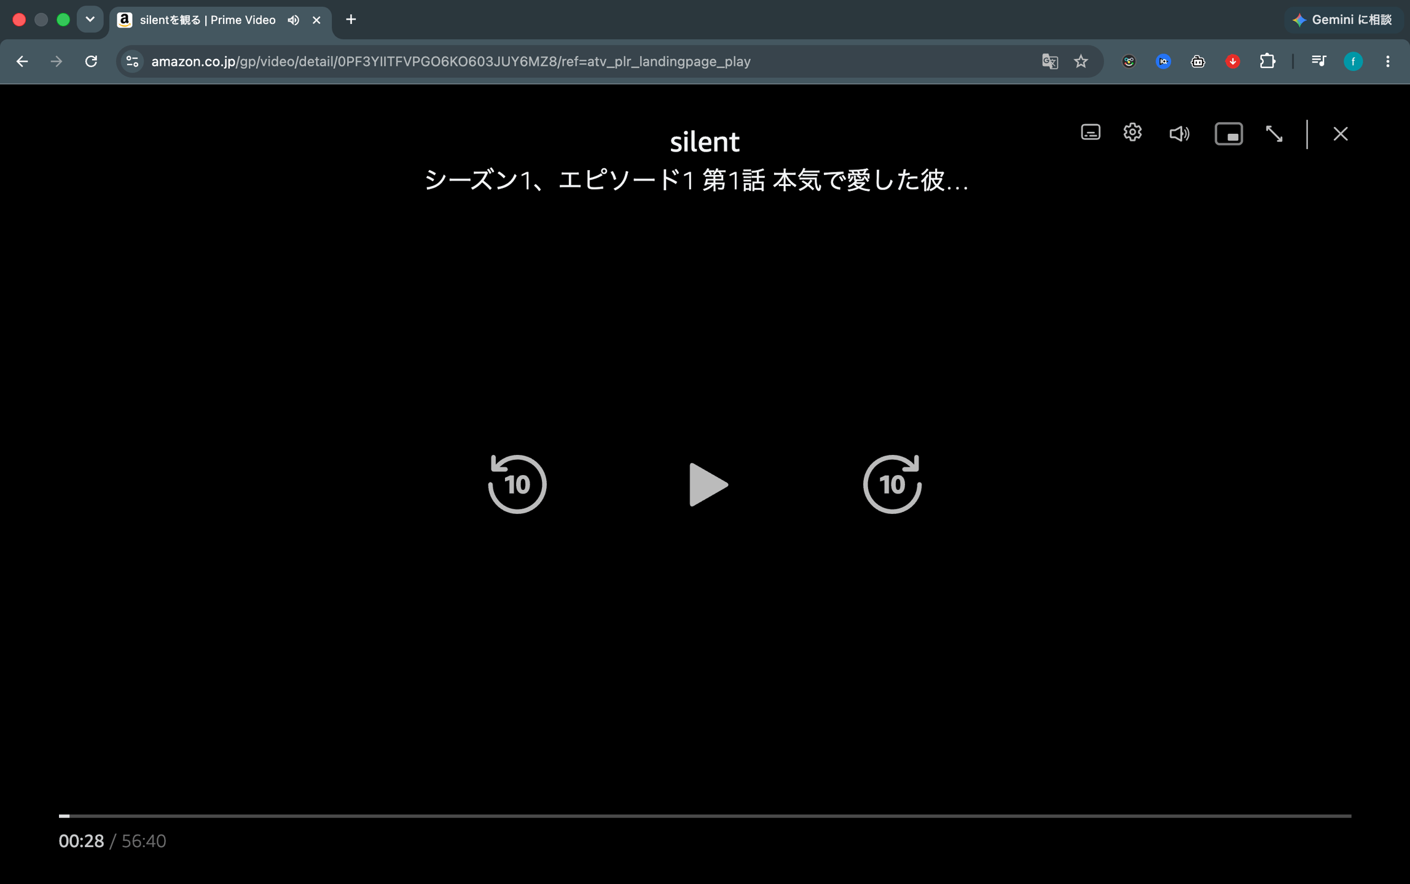Open the tab search dropdown arrow

click(x=90, y=20)
